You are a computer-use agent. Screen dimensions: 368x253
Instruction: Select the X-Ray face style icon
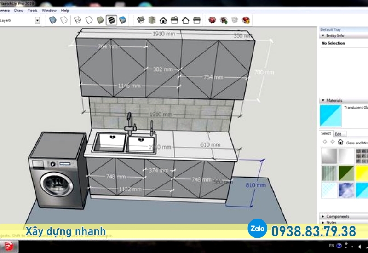click(52, 20)
